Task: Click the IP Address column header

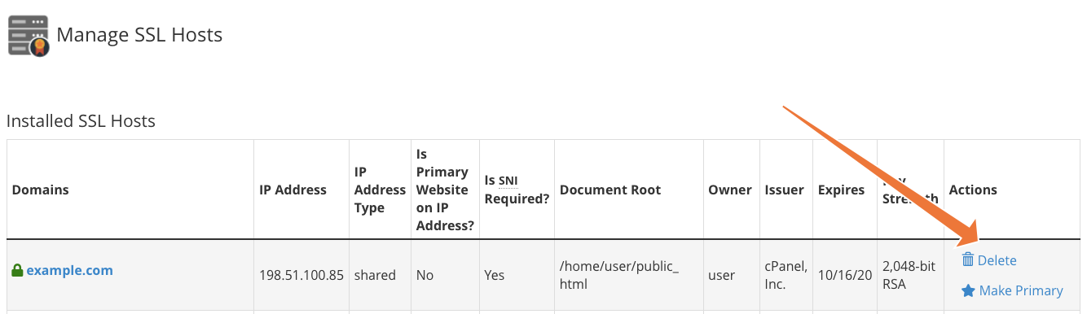Action: pos(293,190)
